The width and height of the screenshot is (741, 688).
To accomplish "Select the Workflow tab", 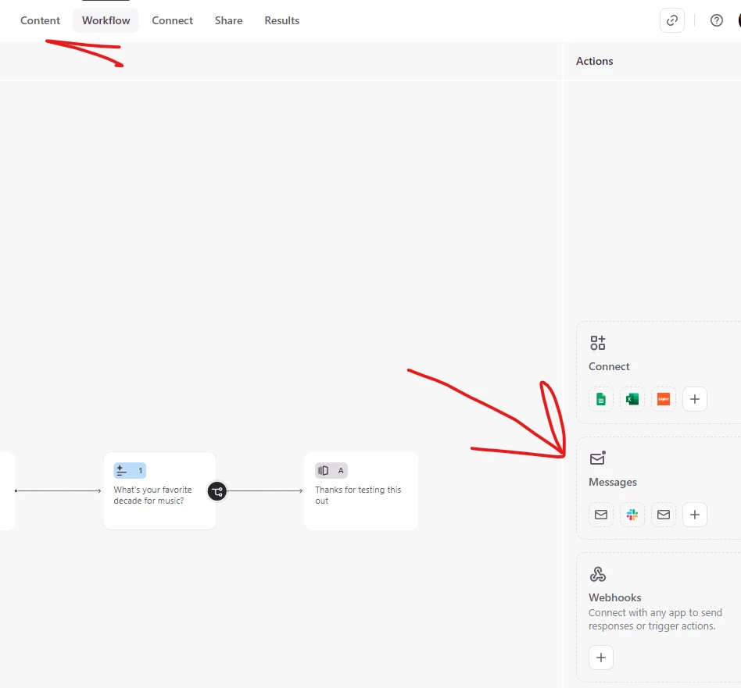I will pos(106,20).
